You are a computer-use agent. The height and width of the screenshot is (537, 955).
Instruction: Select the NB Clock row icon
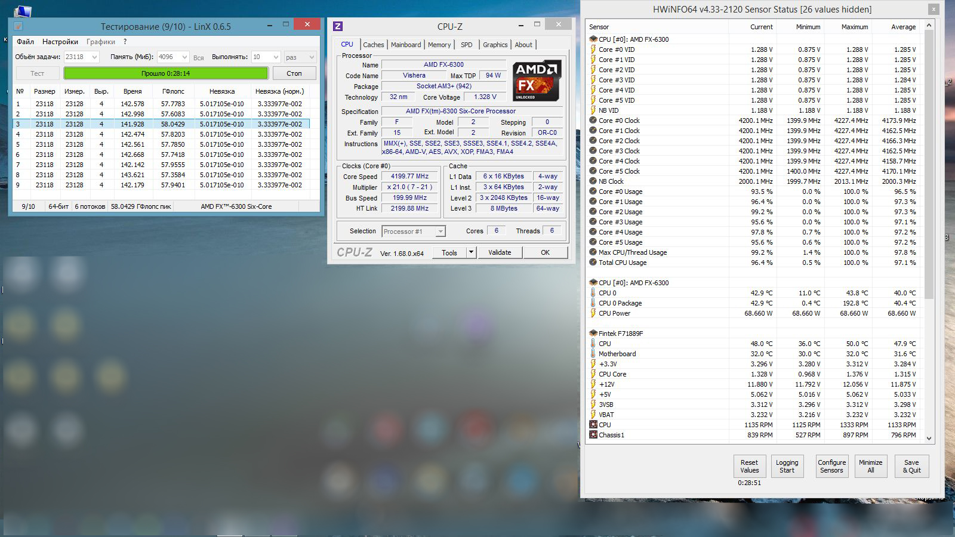593,181
